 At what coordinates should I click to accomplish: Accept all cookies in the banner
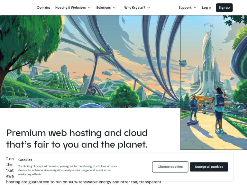coord(209,167)
